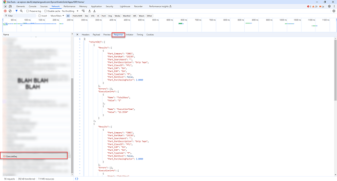Open the Performance insights tab
Viewport: 337px width, 181px height.
160,6
